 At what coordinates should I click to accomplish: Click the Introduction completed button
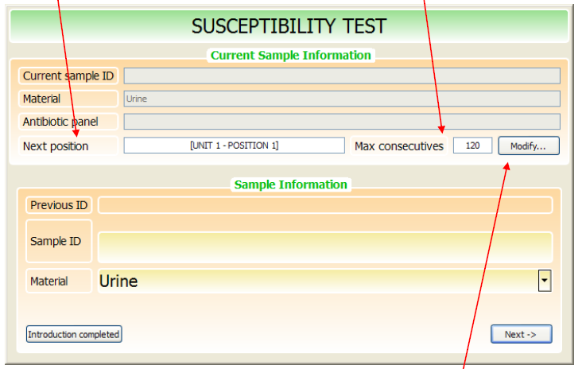(x=74, y=334)
